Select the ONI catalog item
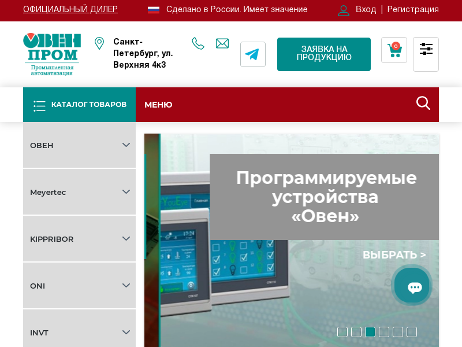Image resolution: width=462 pixels, height=347 pixels. (79, 286)
